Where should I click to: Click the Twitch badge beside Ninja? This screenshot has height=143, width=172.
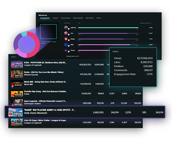tap(69, 46)
